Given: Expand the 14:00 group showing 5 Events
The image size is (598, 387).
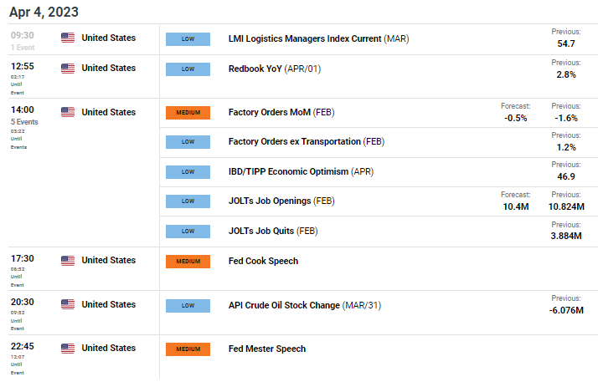Looking at the screenshot, I should pos(24,122).
